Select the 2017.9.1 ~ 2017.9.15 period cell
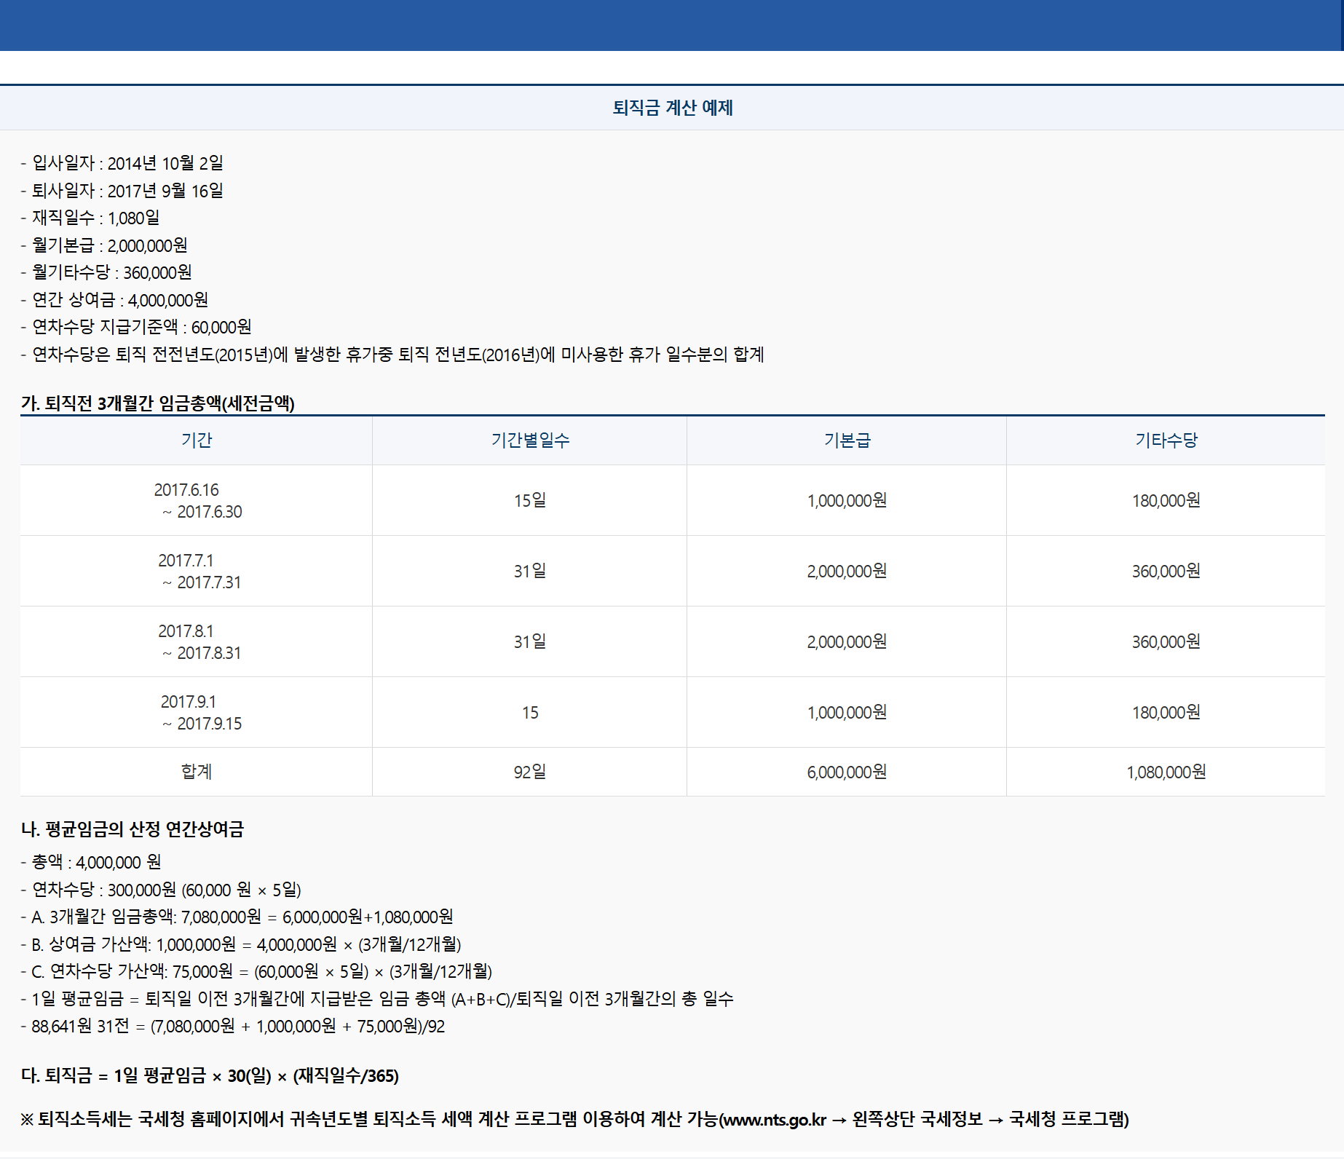This screenshot has height=1162, width=1344. [195, 712]
